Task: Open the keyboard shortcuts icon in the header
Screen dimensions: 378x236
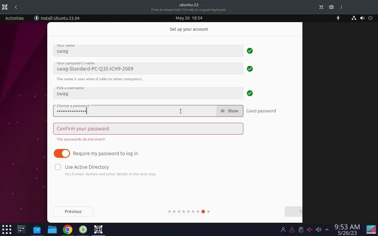Action: click(x=331, y=7)
